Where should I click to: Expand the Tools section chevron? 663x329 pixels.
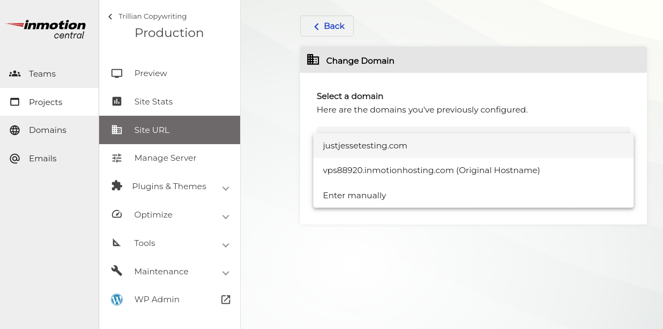(226, 245)
